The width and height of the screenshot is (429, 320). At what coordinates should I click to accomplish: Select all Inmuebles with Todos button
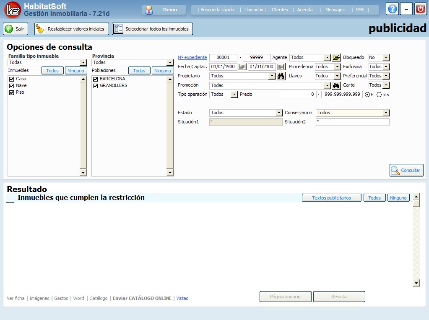52,71
